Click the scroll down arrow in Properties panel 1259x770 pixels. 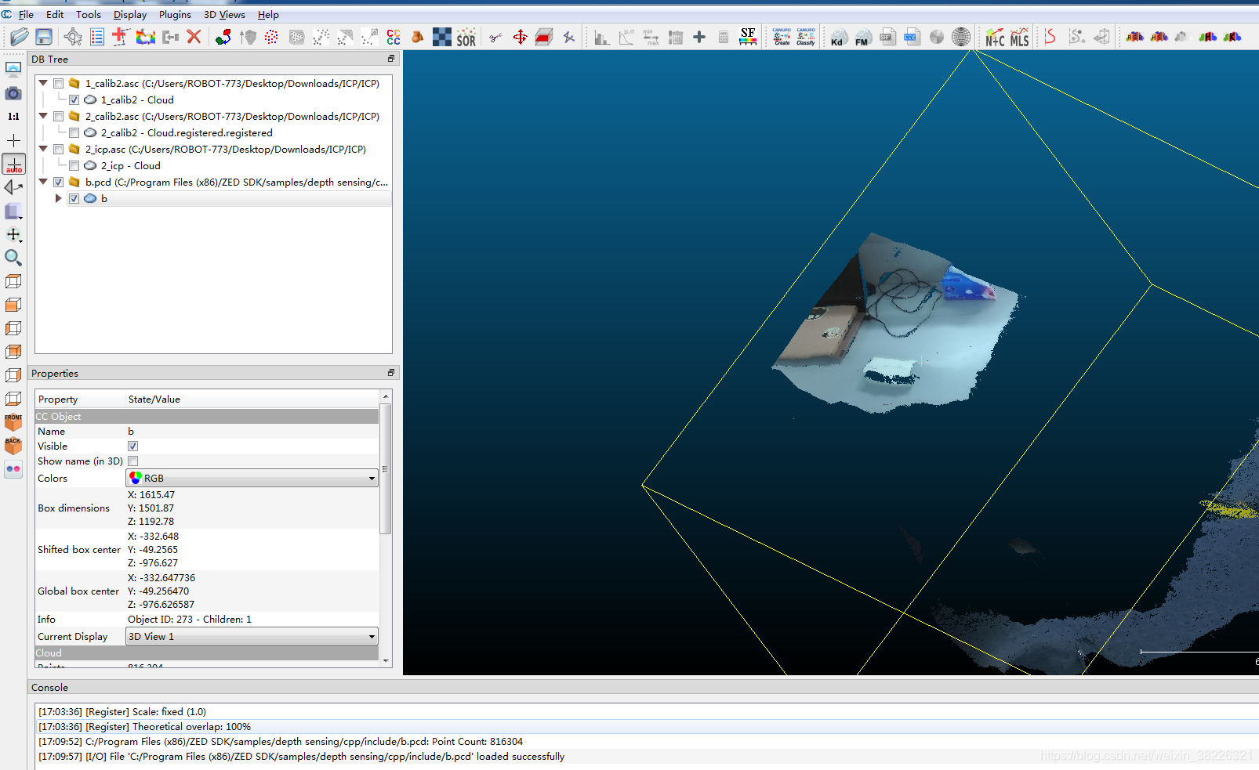tap(386, 661)
